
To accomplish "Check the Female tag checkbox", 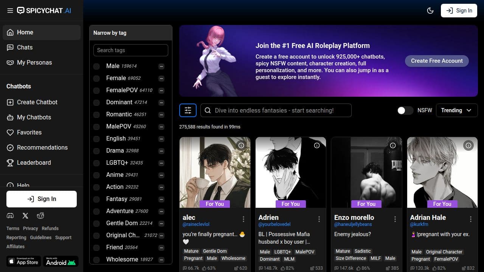I will [x=96, y=79].
